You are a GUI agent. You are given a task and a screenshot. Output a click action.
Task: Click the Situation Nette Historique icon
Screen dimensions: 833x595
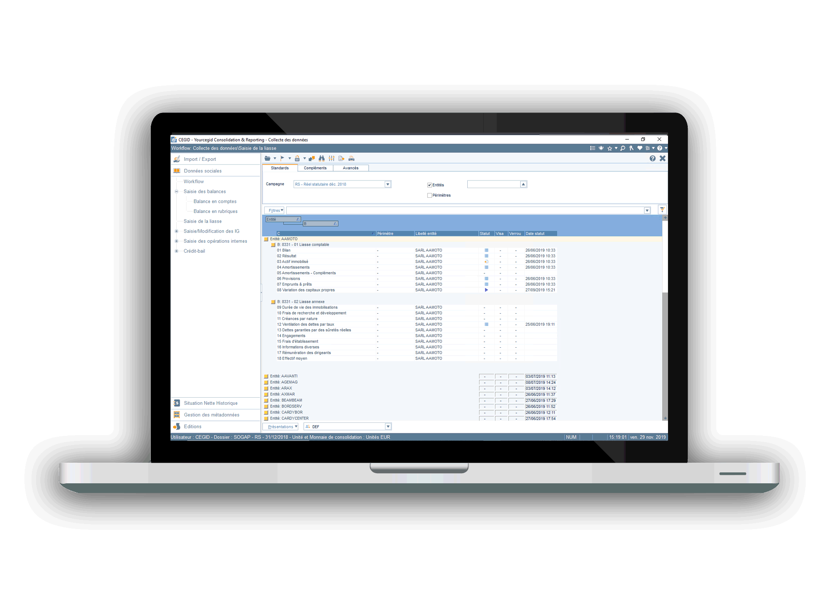pyautogui.click(x=177, y=403)
